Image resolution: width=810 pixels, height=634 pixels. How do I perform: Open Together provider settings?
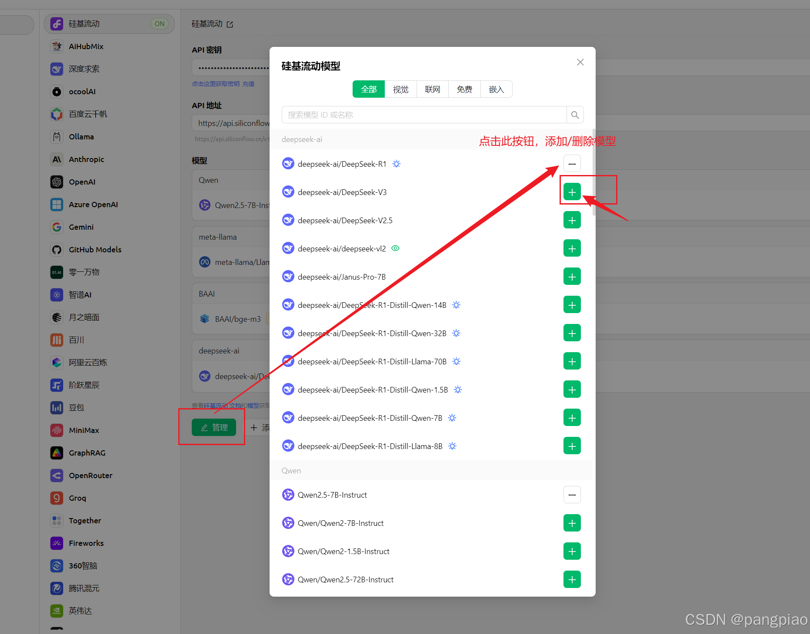[x=109, y=521]
